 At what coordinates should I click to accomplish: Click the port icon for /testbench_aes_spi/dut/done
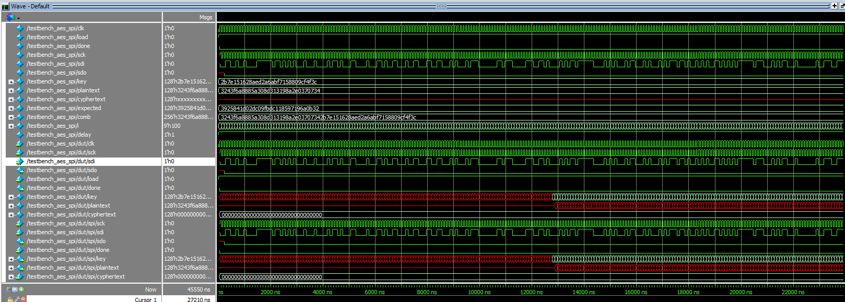coord(20,188)
